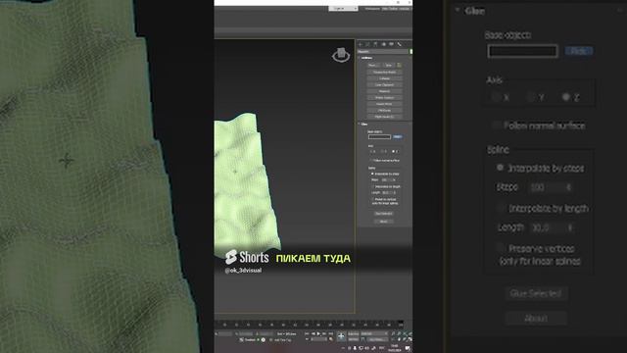Image resolution: width=627 pixels, height=353 pixels.
Task: Click Auto Key button
Action: click(353, 333)
